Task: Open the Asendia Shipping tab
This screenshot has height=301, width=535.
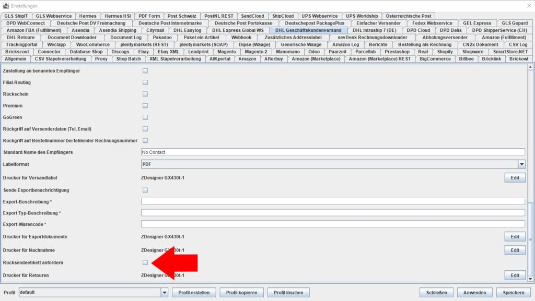Action: coord(118,30)
